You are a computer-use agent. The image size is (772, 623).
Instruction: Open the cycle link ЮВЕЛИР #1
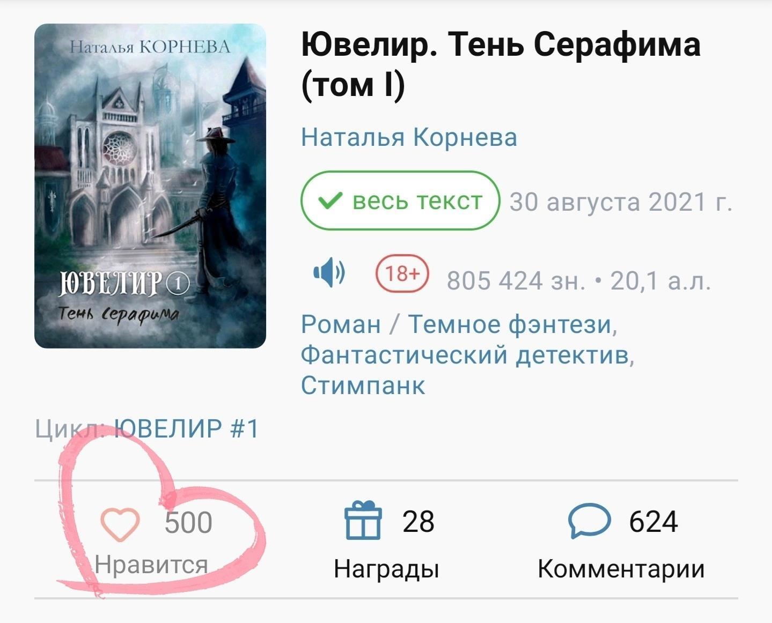[187, 429]
